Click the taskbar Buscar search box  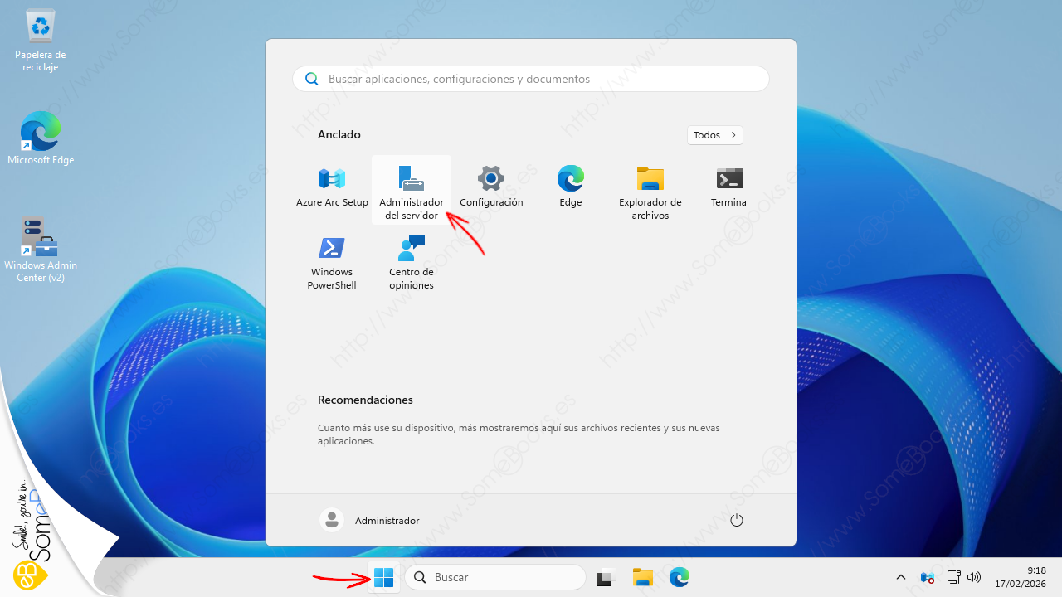click(x=495, y=577)
